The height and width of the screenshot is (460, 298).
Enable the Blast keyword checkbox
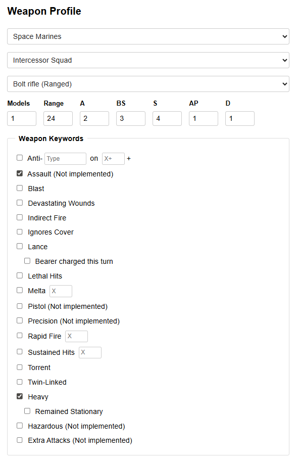[20, 188]
